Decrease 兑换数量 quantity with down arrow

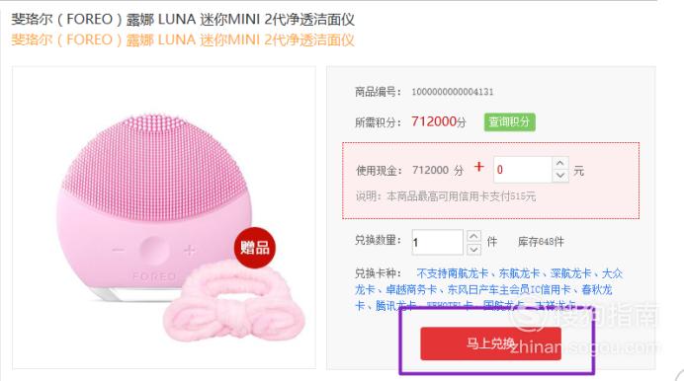pos(473,249)
